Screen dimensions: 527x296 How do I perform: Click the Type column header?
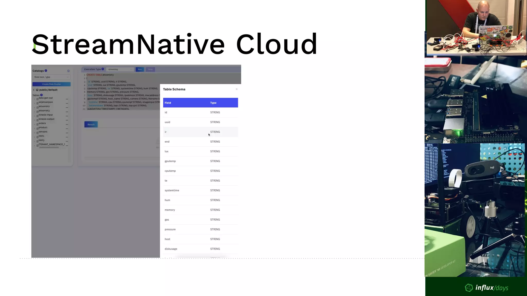click(213, 103)
